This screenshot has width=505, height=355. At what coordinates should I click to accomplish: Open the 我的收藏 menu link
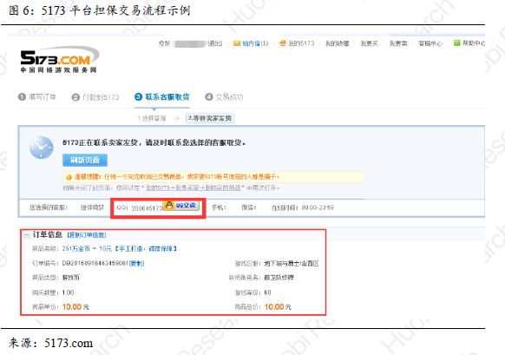point(338,43)
